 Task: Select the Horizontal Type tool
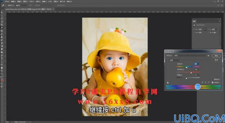pos(2,58)
